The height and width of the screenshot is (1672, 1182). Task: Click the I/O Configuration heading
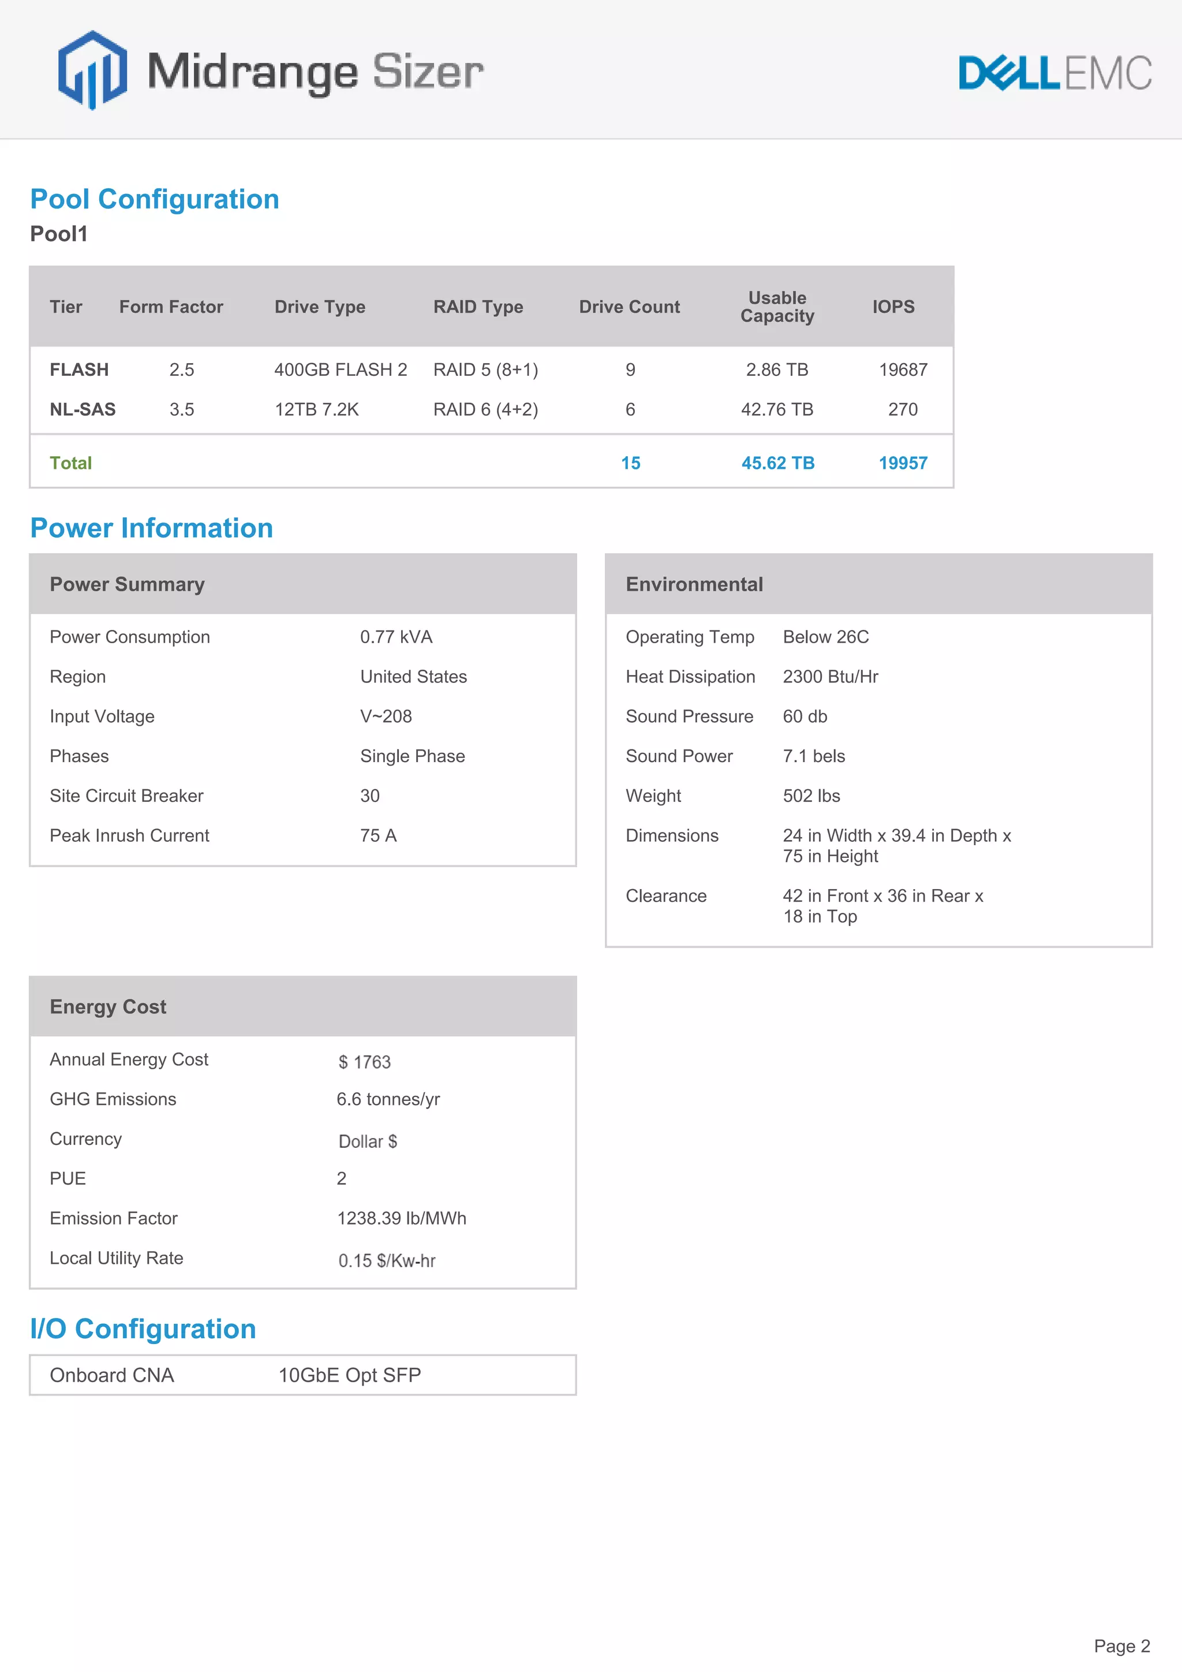pyautogui.click(x=143, y=1329)
